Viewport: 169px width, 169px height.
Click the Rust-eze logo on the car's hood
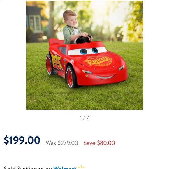pos(98,61)
